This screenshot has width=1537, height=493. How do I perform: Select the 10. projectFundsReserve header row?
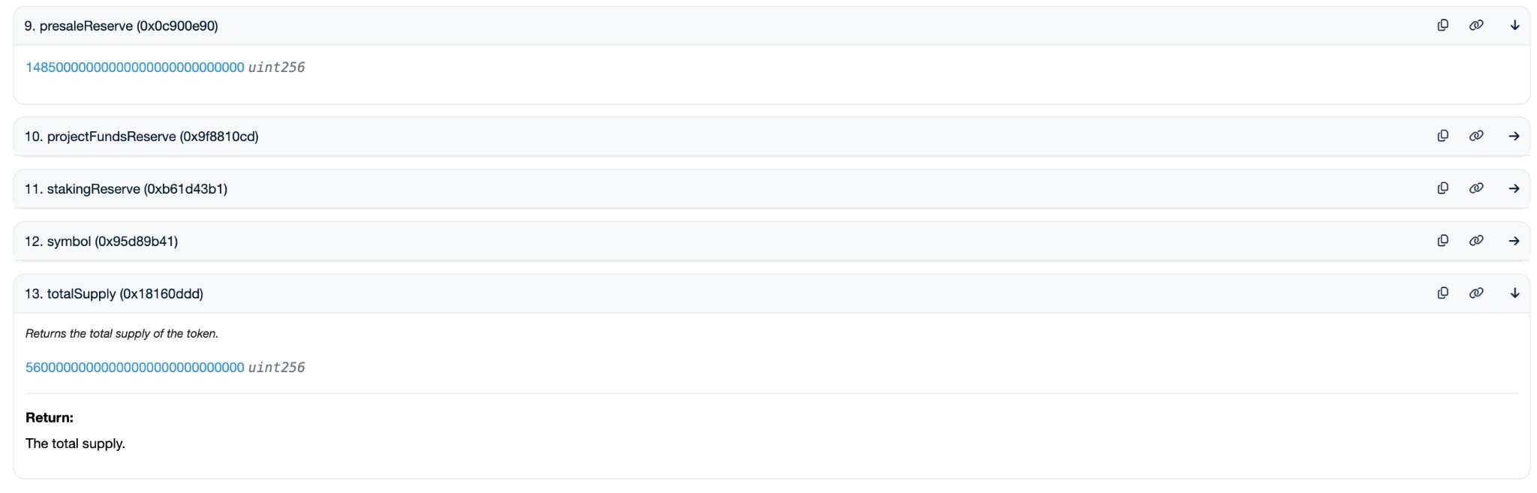click(772, 136)
